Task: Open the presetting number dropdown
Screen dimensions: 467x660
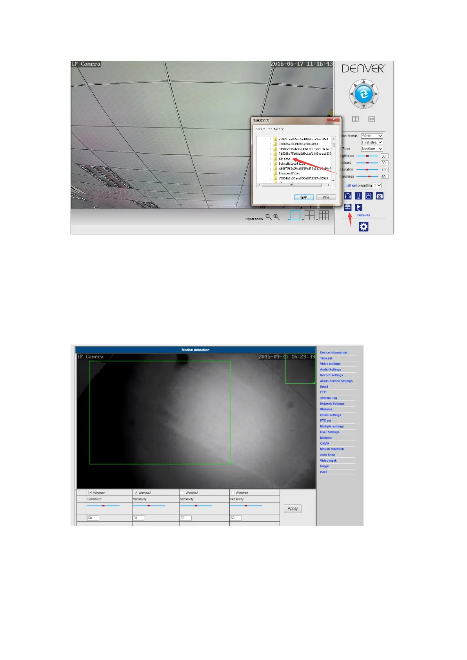Action: (378, 185)
